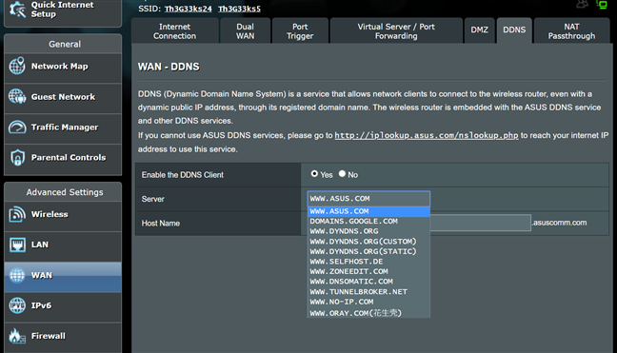Viewport: 617px width, 353px height.
Task: Open the Network Map globe icon
Action: pos(17,66)
